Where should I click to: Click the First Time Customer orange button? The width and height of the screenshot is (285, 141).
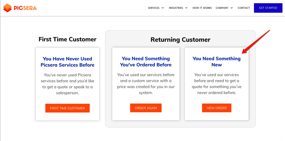pos(67,108)
